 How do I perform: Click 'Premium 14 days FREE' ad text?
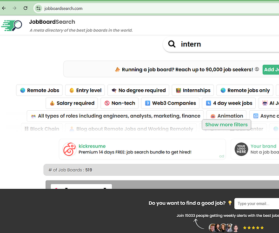pos(135,152)
